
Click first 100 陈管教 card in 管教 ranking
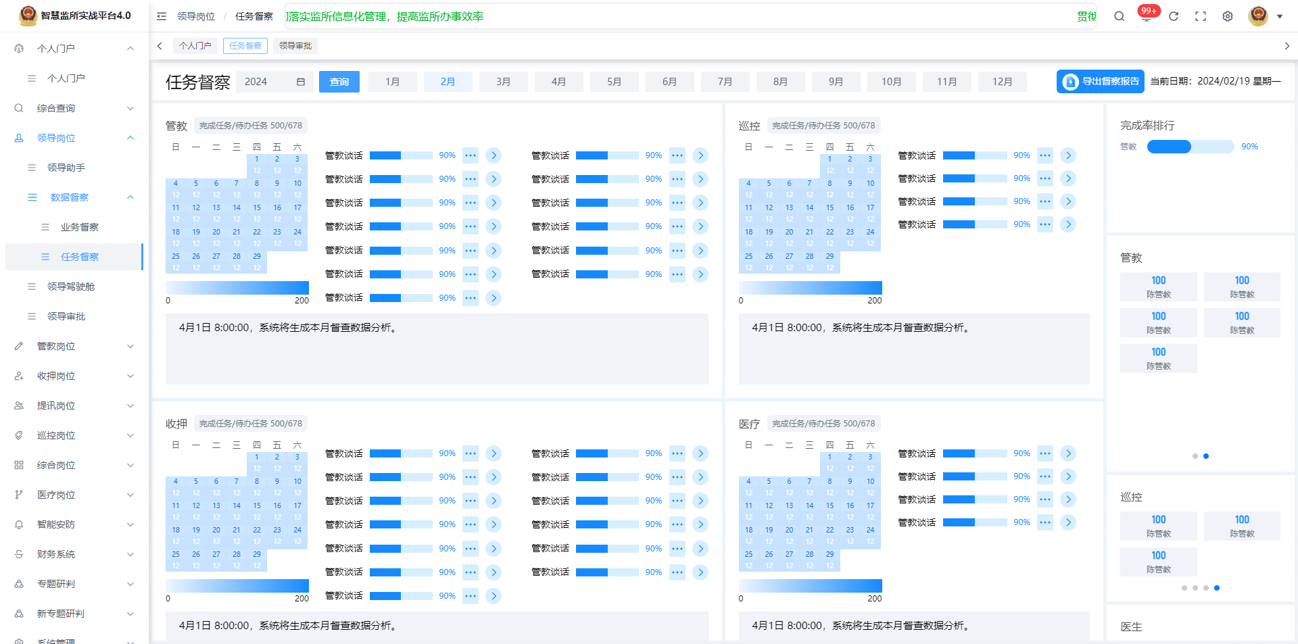click(1159, 287)
